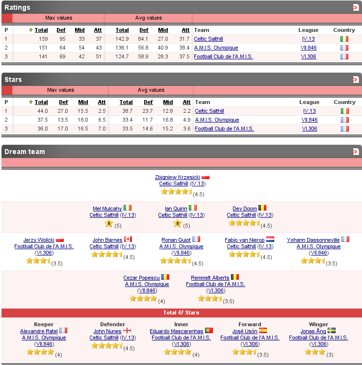Open Dev Doom's player page
The image size is (362, 365).
[x=245, y=209]
